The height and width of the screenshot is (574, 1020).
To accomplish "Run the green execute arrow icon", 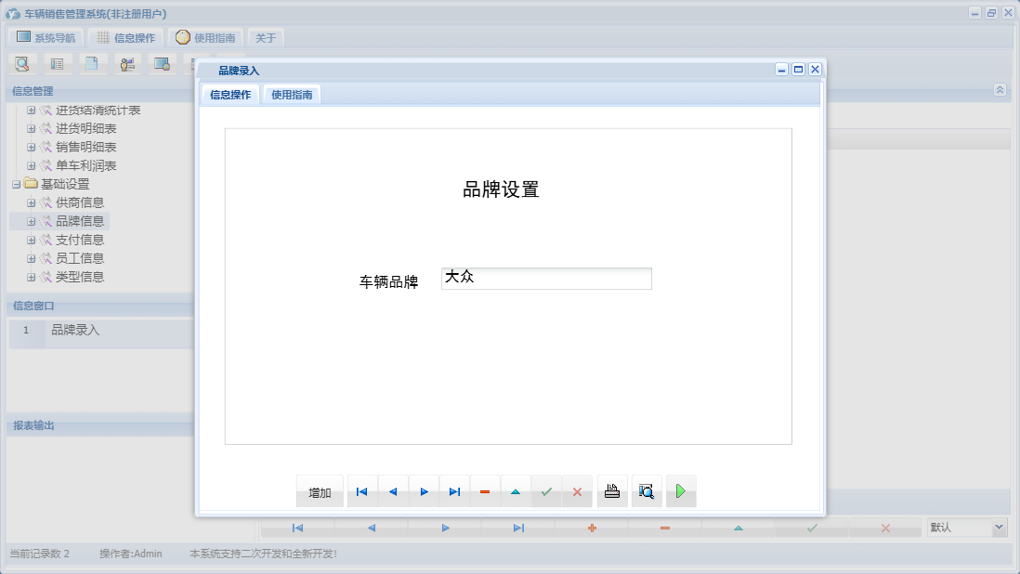I will click(681, 491).
